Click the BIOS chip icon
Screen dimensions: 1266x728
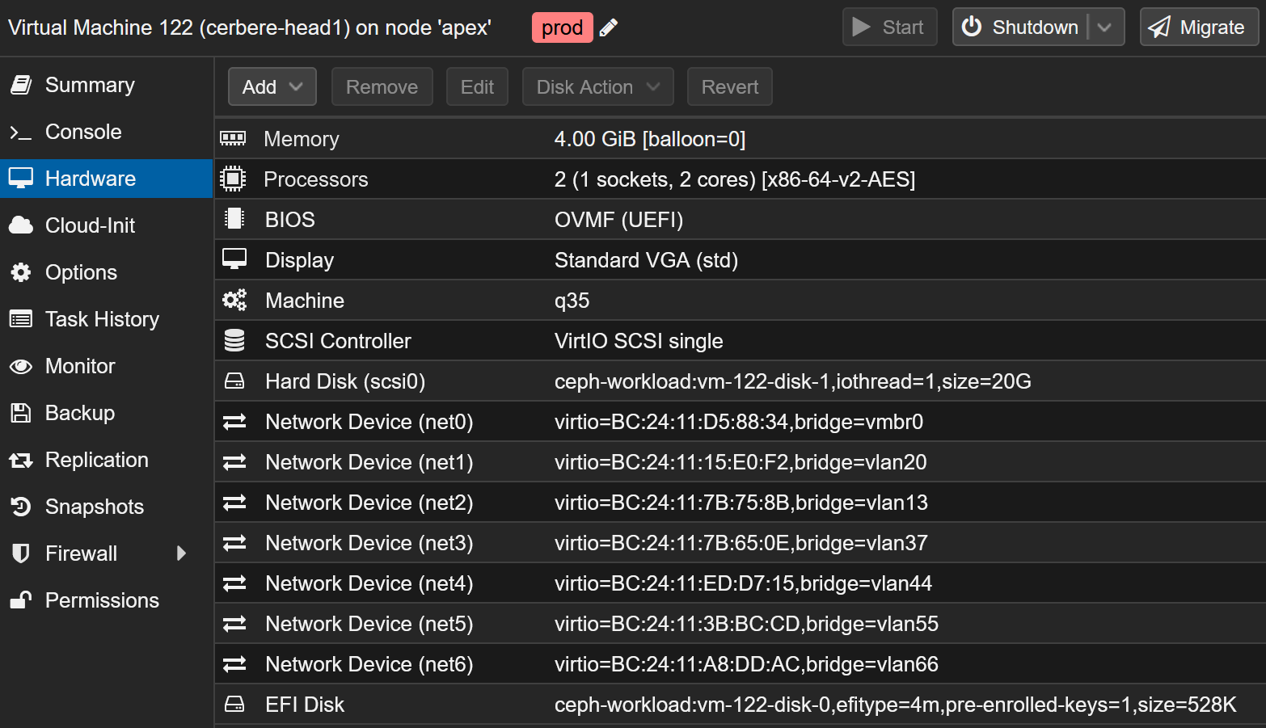tap(234, 219)
